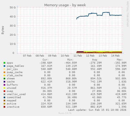
Task: Click the vmalloc_used gray legend swatch
Action: pyautogui.click(x=4, y=94)
